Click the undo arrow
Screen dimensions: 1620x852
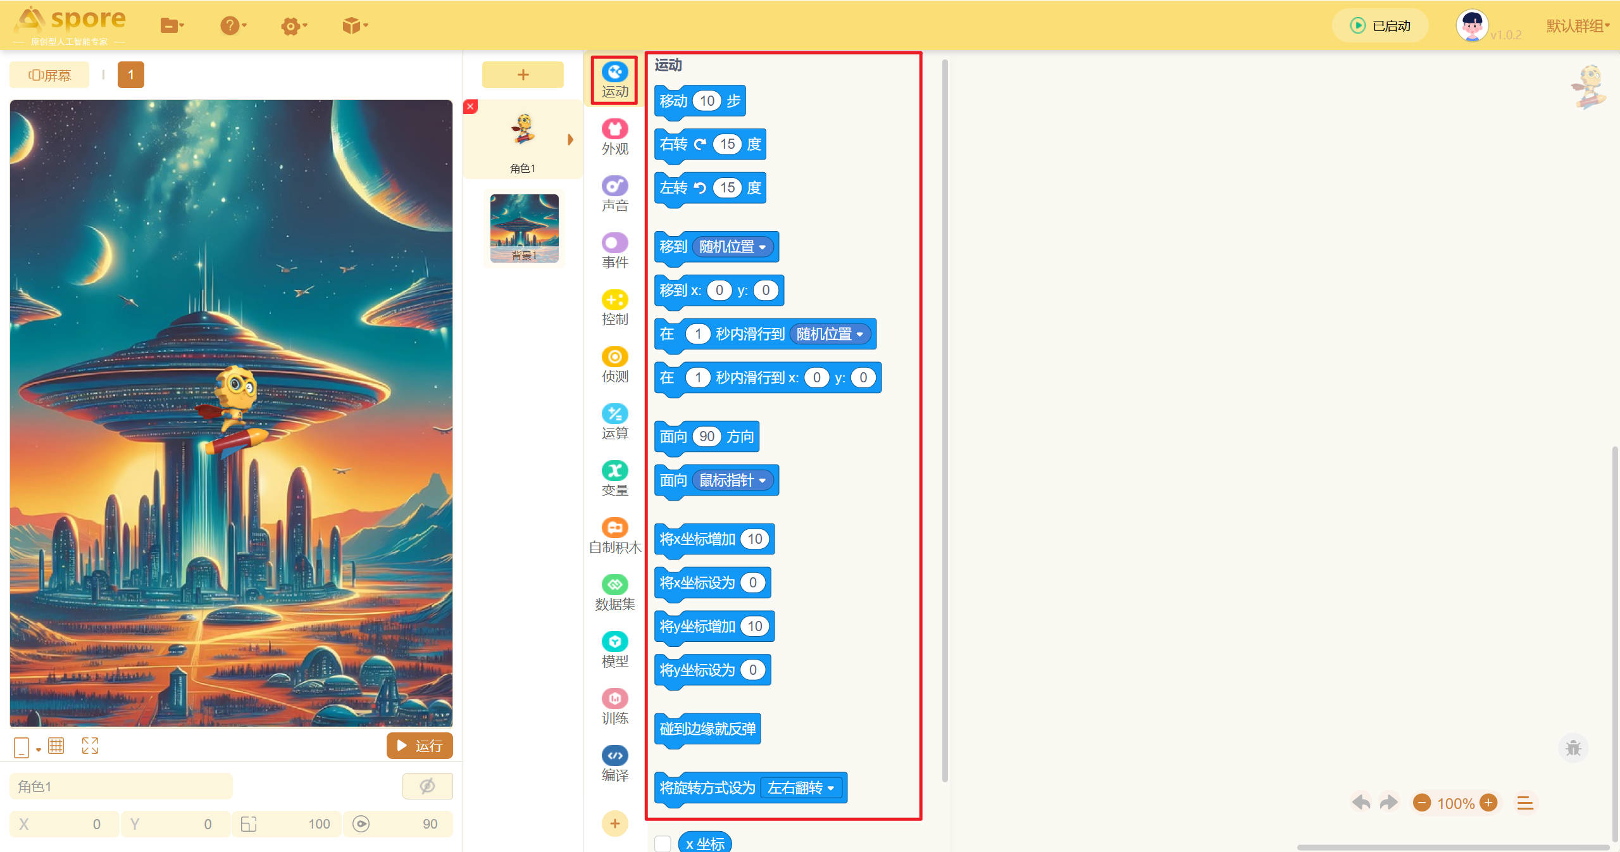(1361, 803)
